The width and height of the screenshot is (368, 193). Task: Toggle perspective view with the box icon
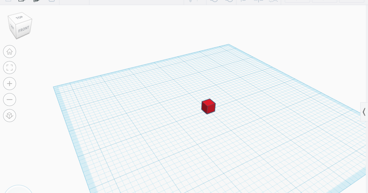pos(10,115)
